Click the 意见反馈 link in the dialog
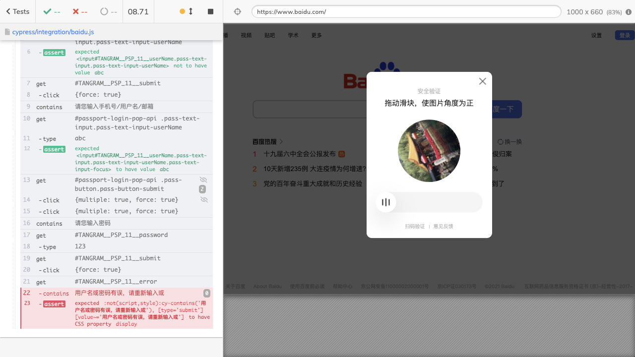This screenshot has width=635, height=357. point(443,226)
